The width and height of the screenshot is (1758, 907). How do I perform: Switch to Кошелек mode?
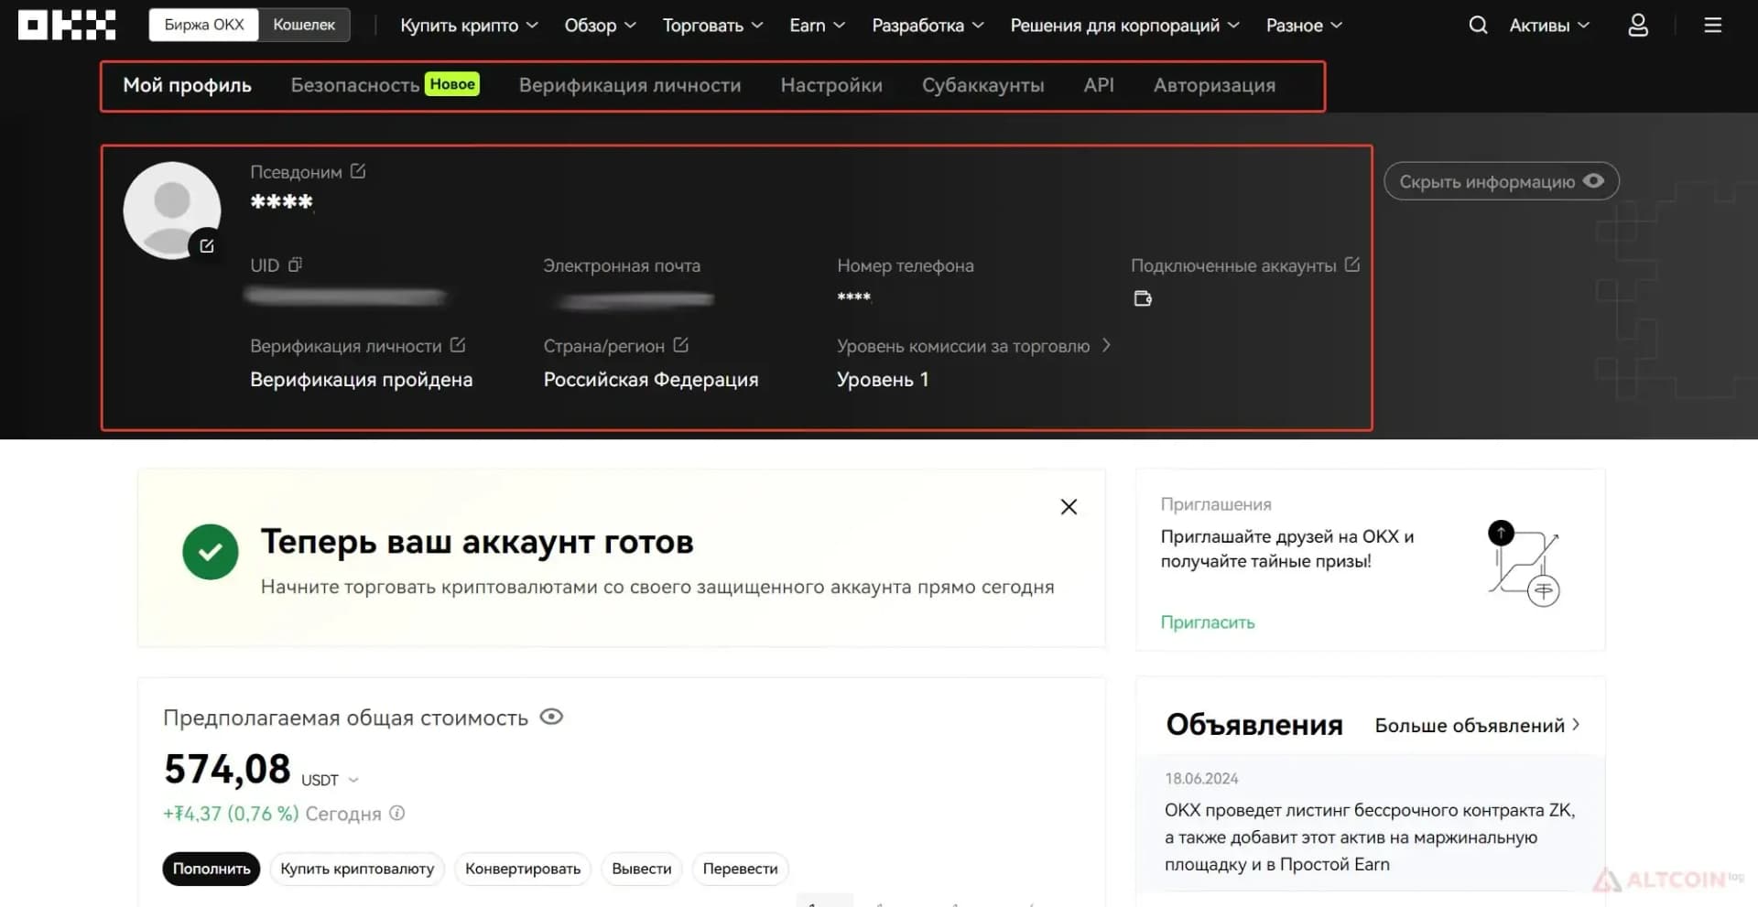(x=304, y=25)
